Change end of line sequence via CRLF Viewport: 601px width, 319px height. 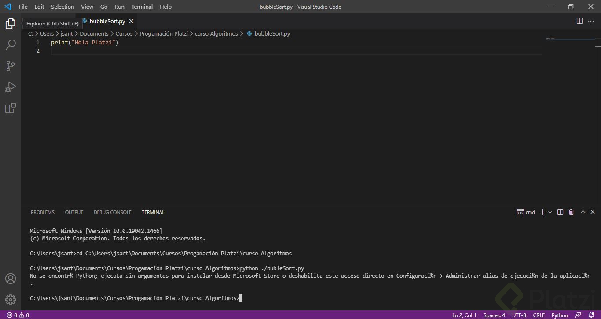[539, 315]
